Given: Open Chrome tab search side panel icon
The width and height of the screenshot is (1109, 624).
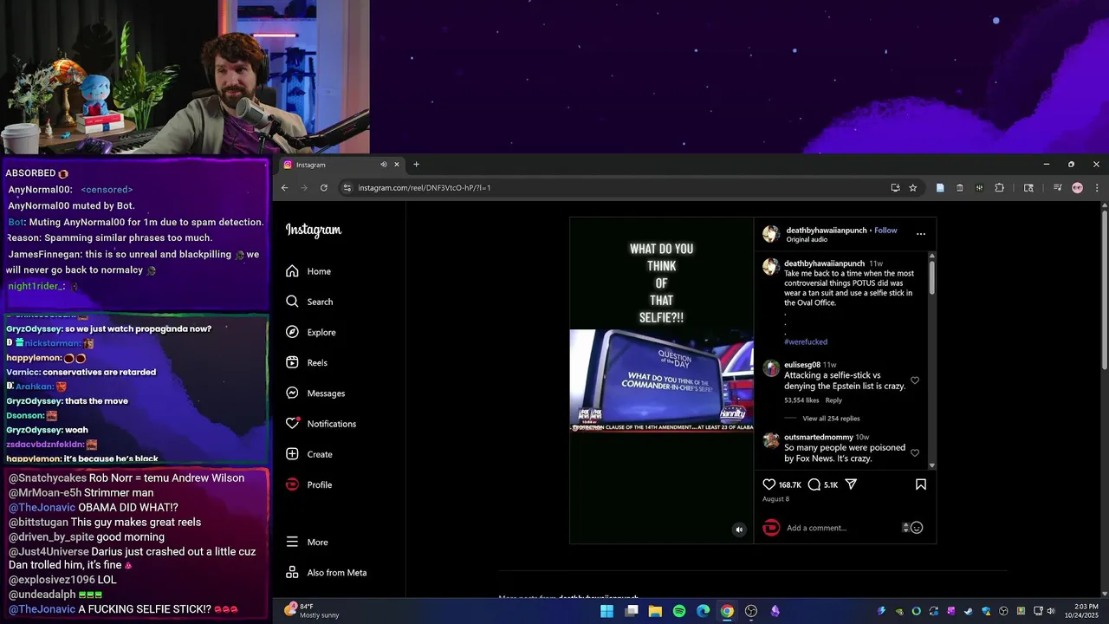Looking at the screenshot, I should pos(1028,187).
